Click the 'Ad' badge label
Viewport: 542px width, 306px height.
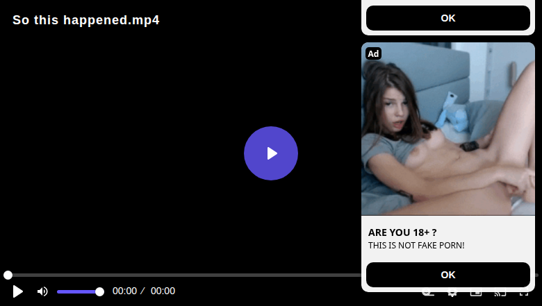[x=373, y=53]
